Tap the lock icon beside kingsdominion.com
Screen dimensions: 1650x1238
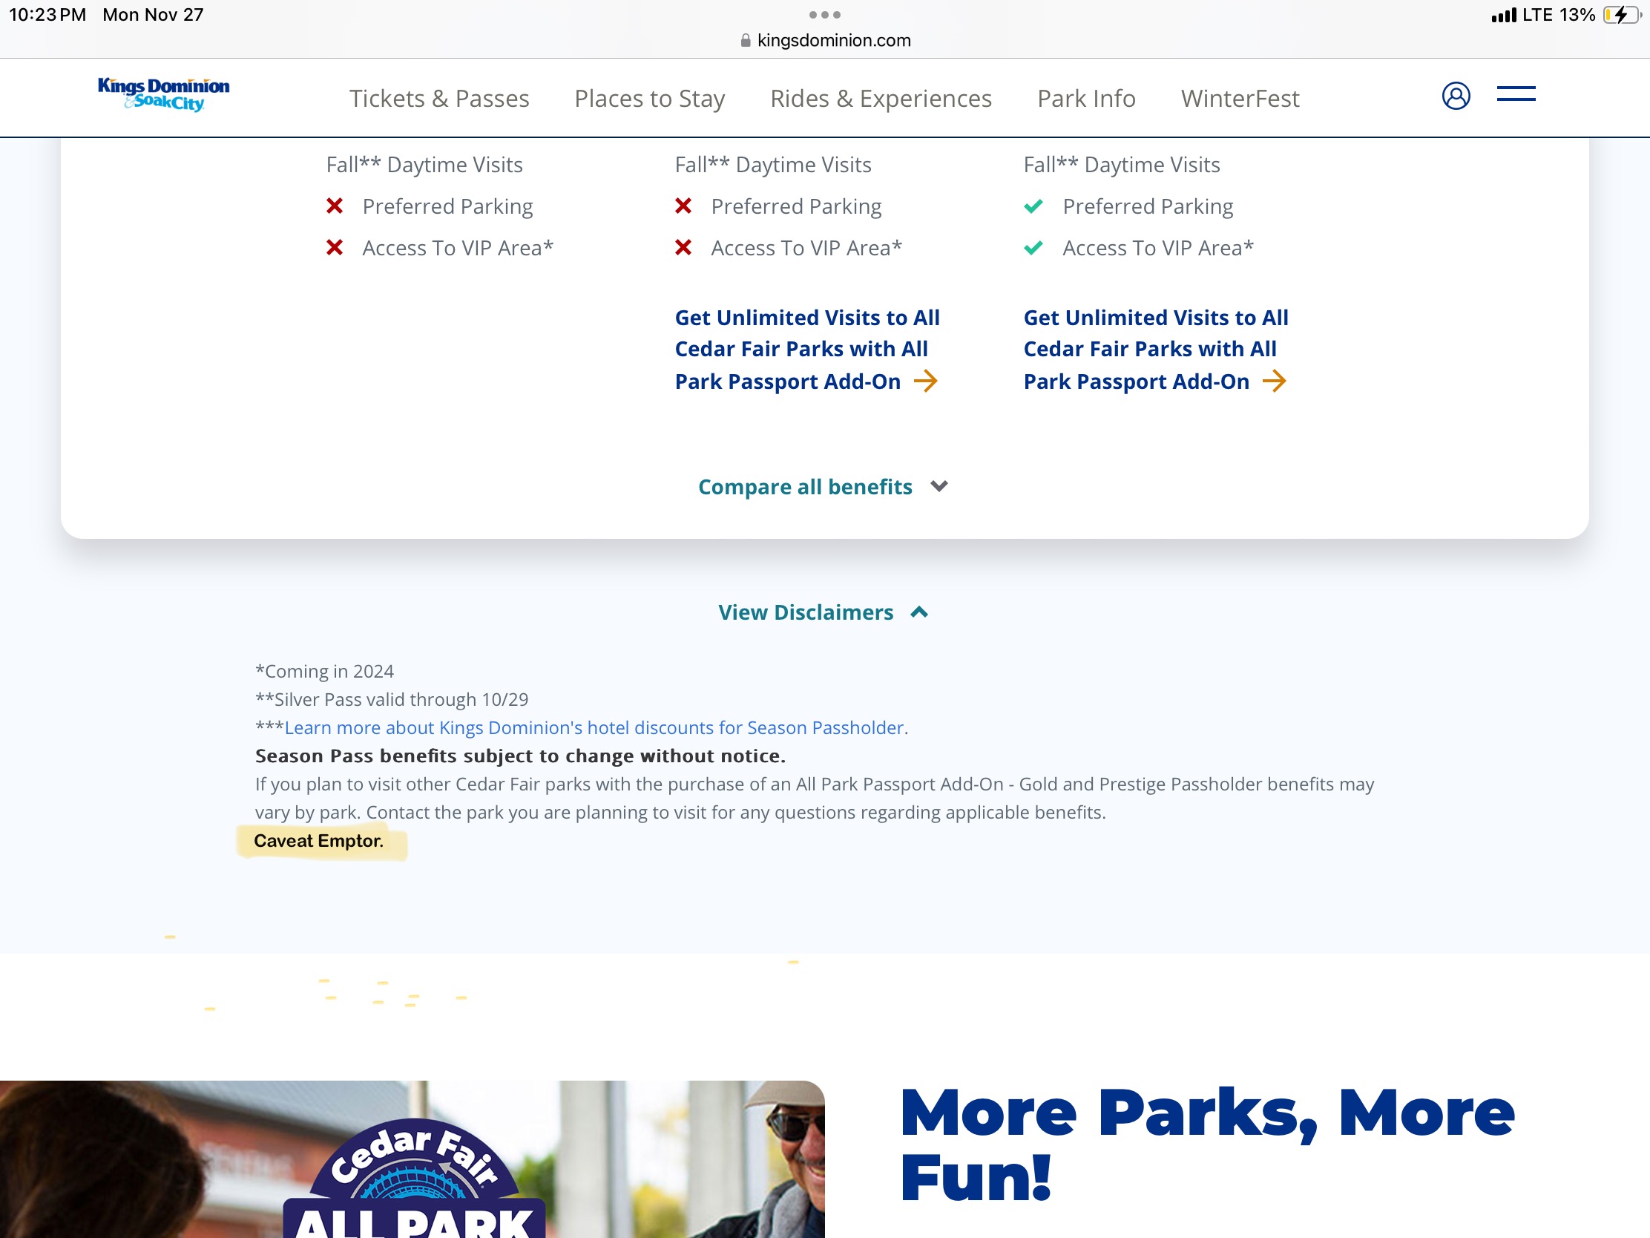(x=745, y=40)
